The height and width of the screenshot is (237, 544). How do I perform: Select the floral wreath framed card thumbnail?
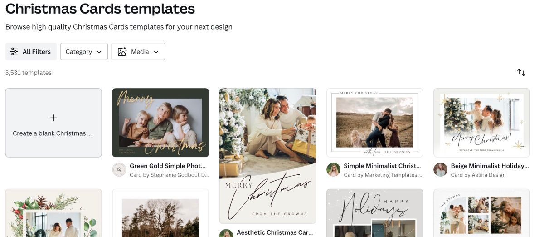tap(53, 213)
